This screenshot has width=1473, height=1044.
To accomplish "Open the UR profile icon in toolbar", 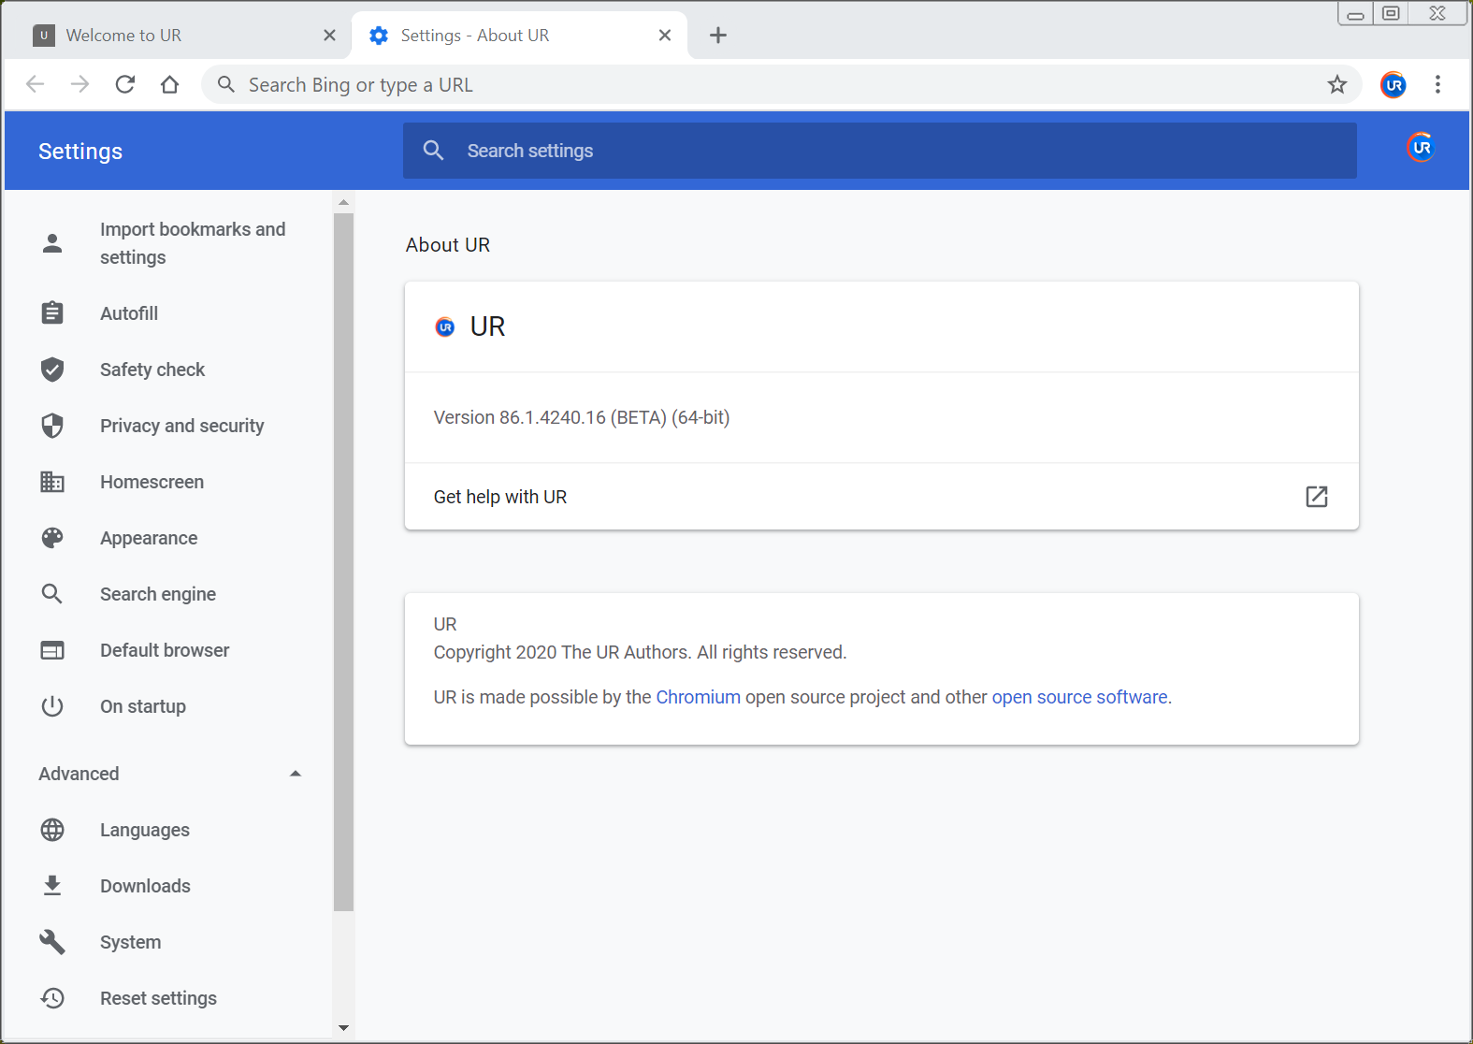I will coord(1394,85).
